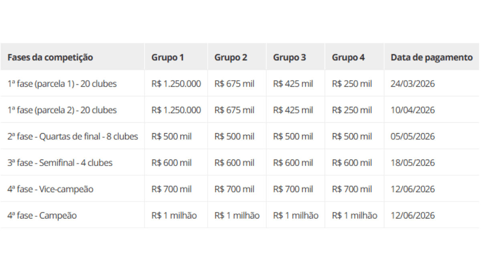Select the 18/05/2026 date cell
This screenshot has height=270, width=481.
point(412,163)
